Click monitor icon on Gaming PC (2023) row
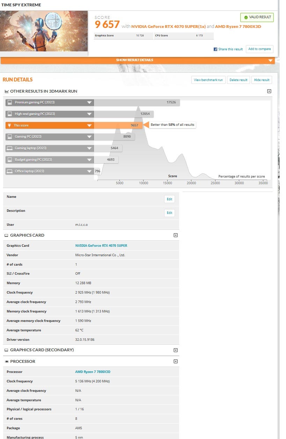This screenshot has height=439, width=286. tap(10, 137)
